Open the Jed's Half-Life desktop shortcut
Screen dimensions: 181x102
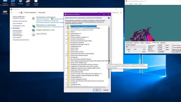tap(28, 3)
